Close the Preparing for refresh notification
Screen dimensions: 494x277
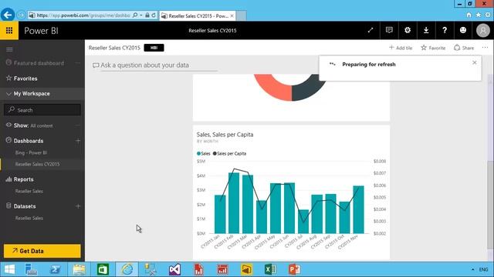coord(475,62)
